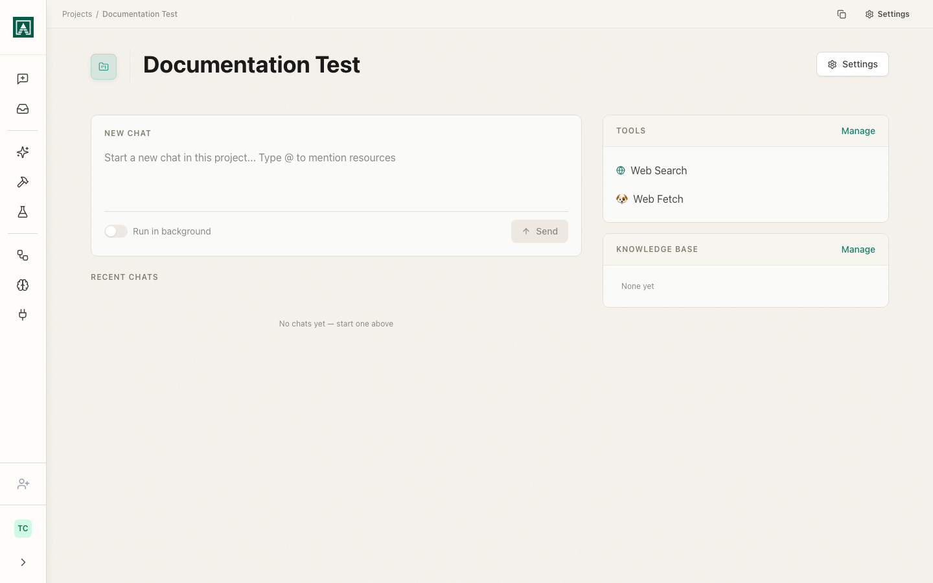933x583 pixels.
Task: Click the sparkle icon in sidebar
Action: pyautogui.click(x=23, y=152)
